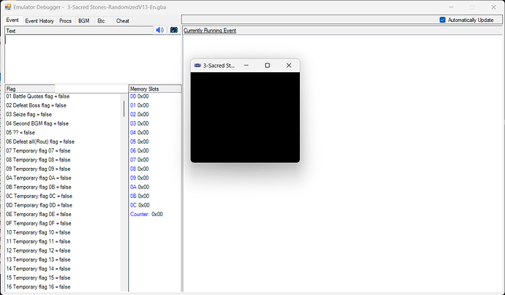Maximize the 3-Sacred Stones emulator window
The height and width of the screenshot is (295, 505).
click(267, 65)
